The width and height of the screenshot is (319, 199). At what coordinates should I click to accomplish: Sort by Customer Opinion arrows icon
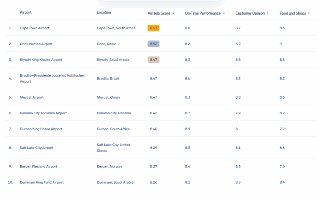[268, 13]
